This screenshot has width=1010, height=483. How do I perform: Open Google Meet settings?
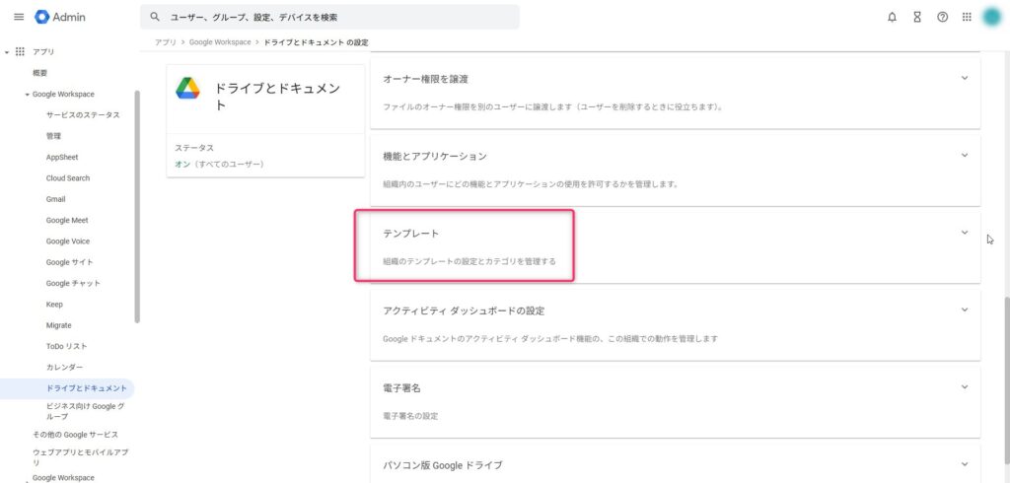67,220
